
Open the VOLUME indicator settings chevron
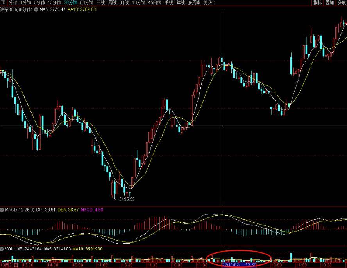pyautogui.click(x=2, y=249)
